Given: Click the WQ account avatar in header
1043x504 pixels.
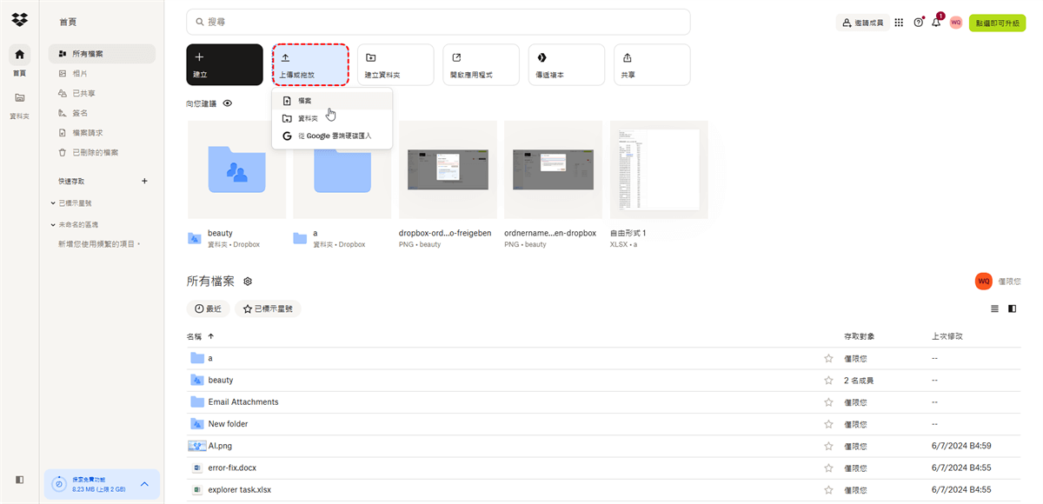Looking at the screenshot, I should tap(956, 23).
